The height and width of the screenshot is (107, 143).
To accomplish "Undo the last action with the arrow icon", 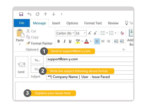I will [29, 14].
